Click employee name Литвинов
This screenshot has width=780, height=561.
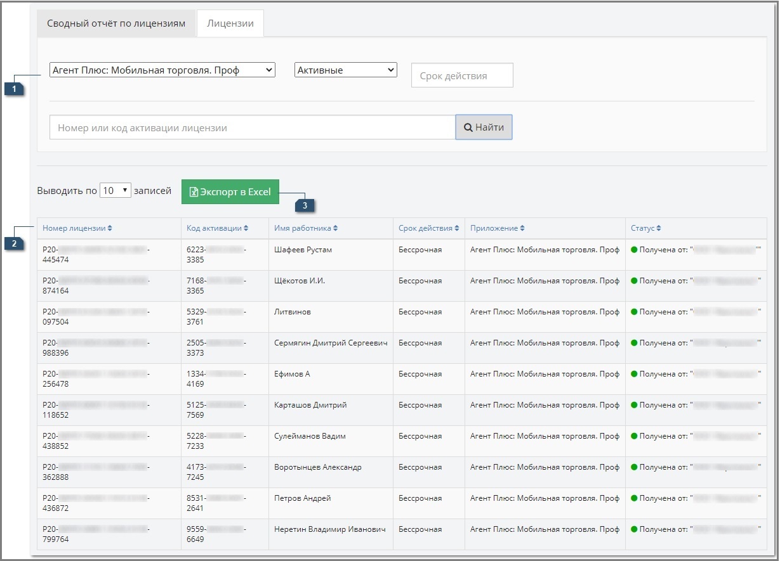pos(293,312)
